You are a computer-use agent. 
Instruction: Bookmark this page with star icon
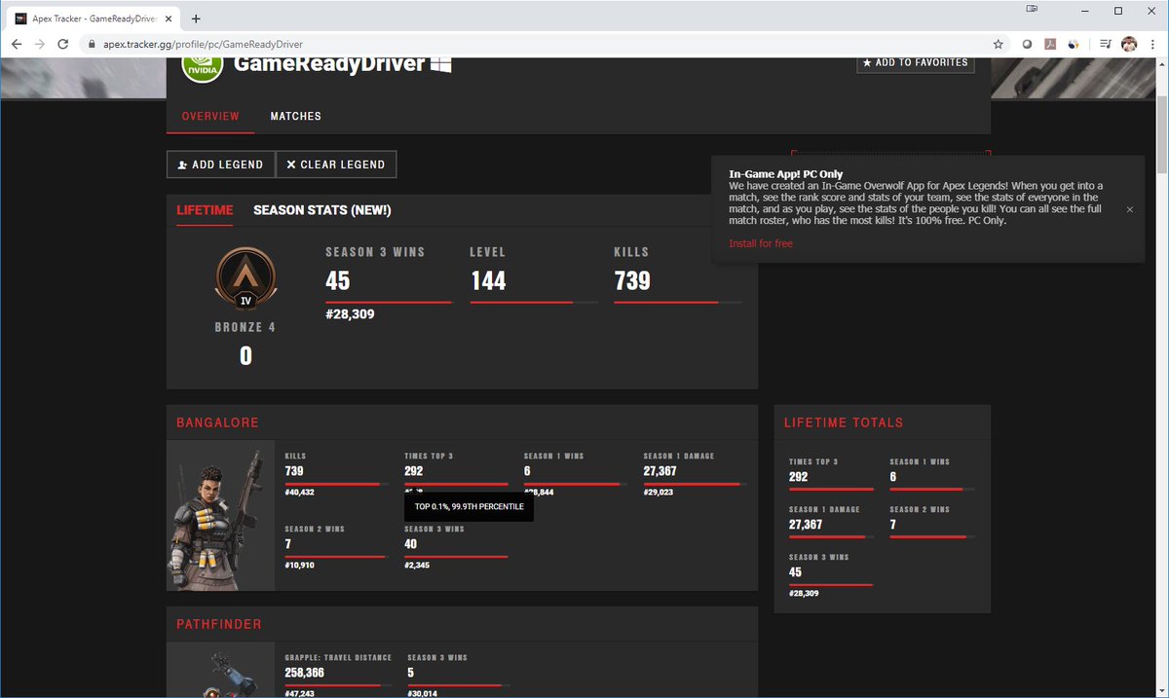(998, 44)
